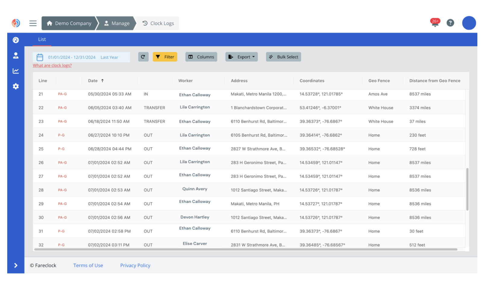Screen dimensions: 484x281
Task: Click the Fareclock logo icon
Action: 16,23
